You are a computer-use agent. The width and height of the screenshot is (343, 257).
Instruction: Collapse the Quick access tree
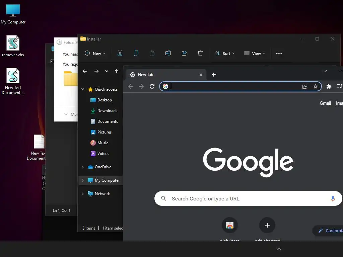click(83, 89)
